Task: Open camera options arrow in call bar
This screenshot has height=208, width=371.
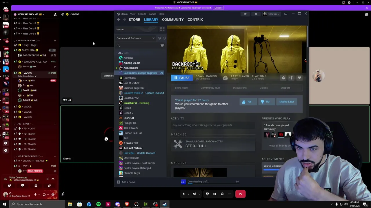Action: [199, 194]
